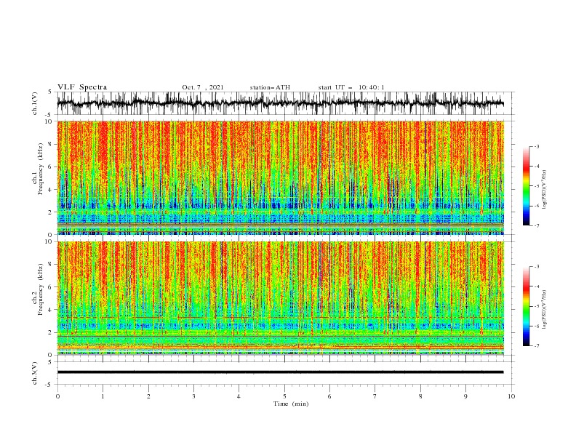
Task: Click inside the ch.1 spectrogram panel
Action: coord(280,177)
